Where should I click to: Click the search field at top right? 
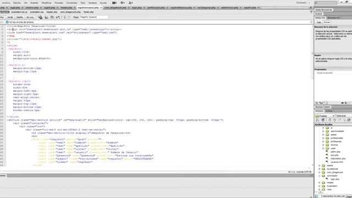pos(326,3)
